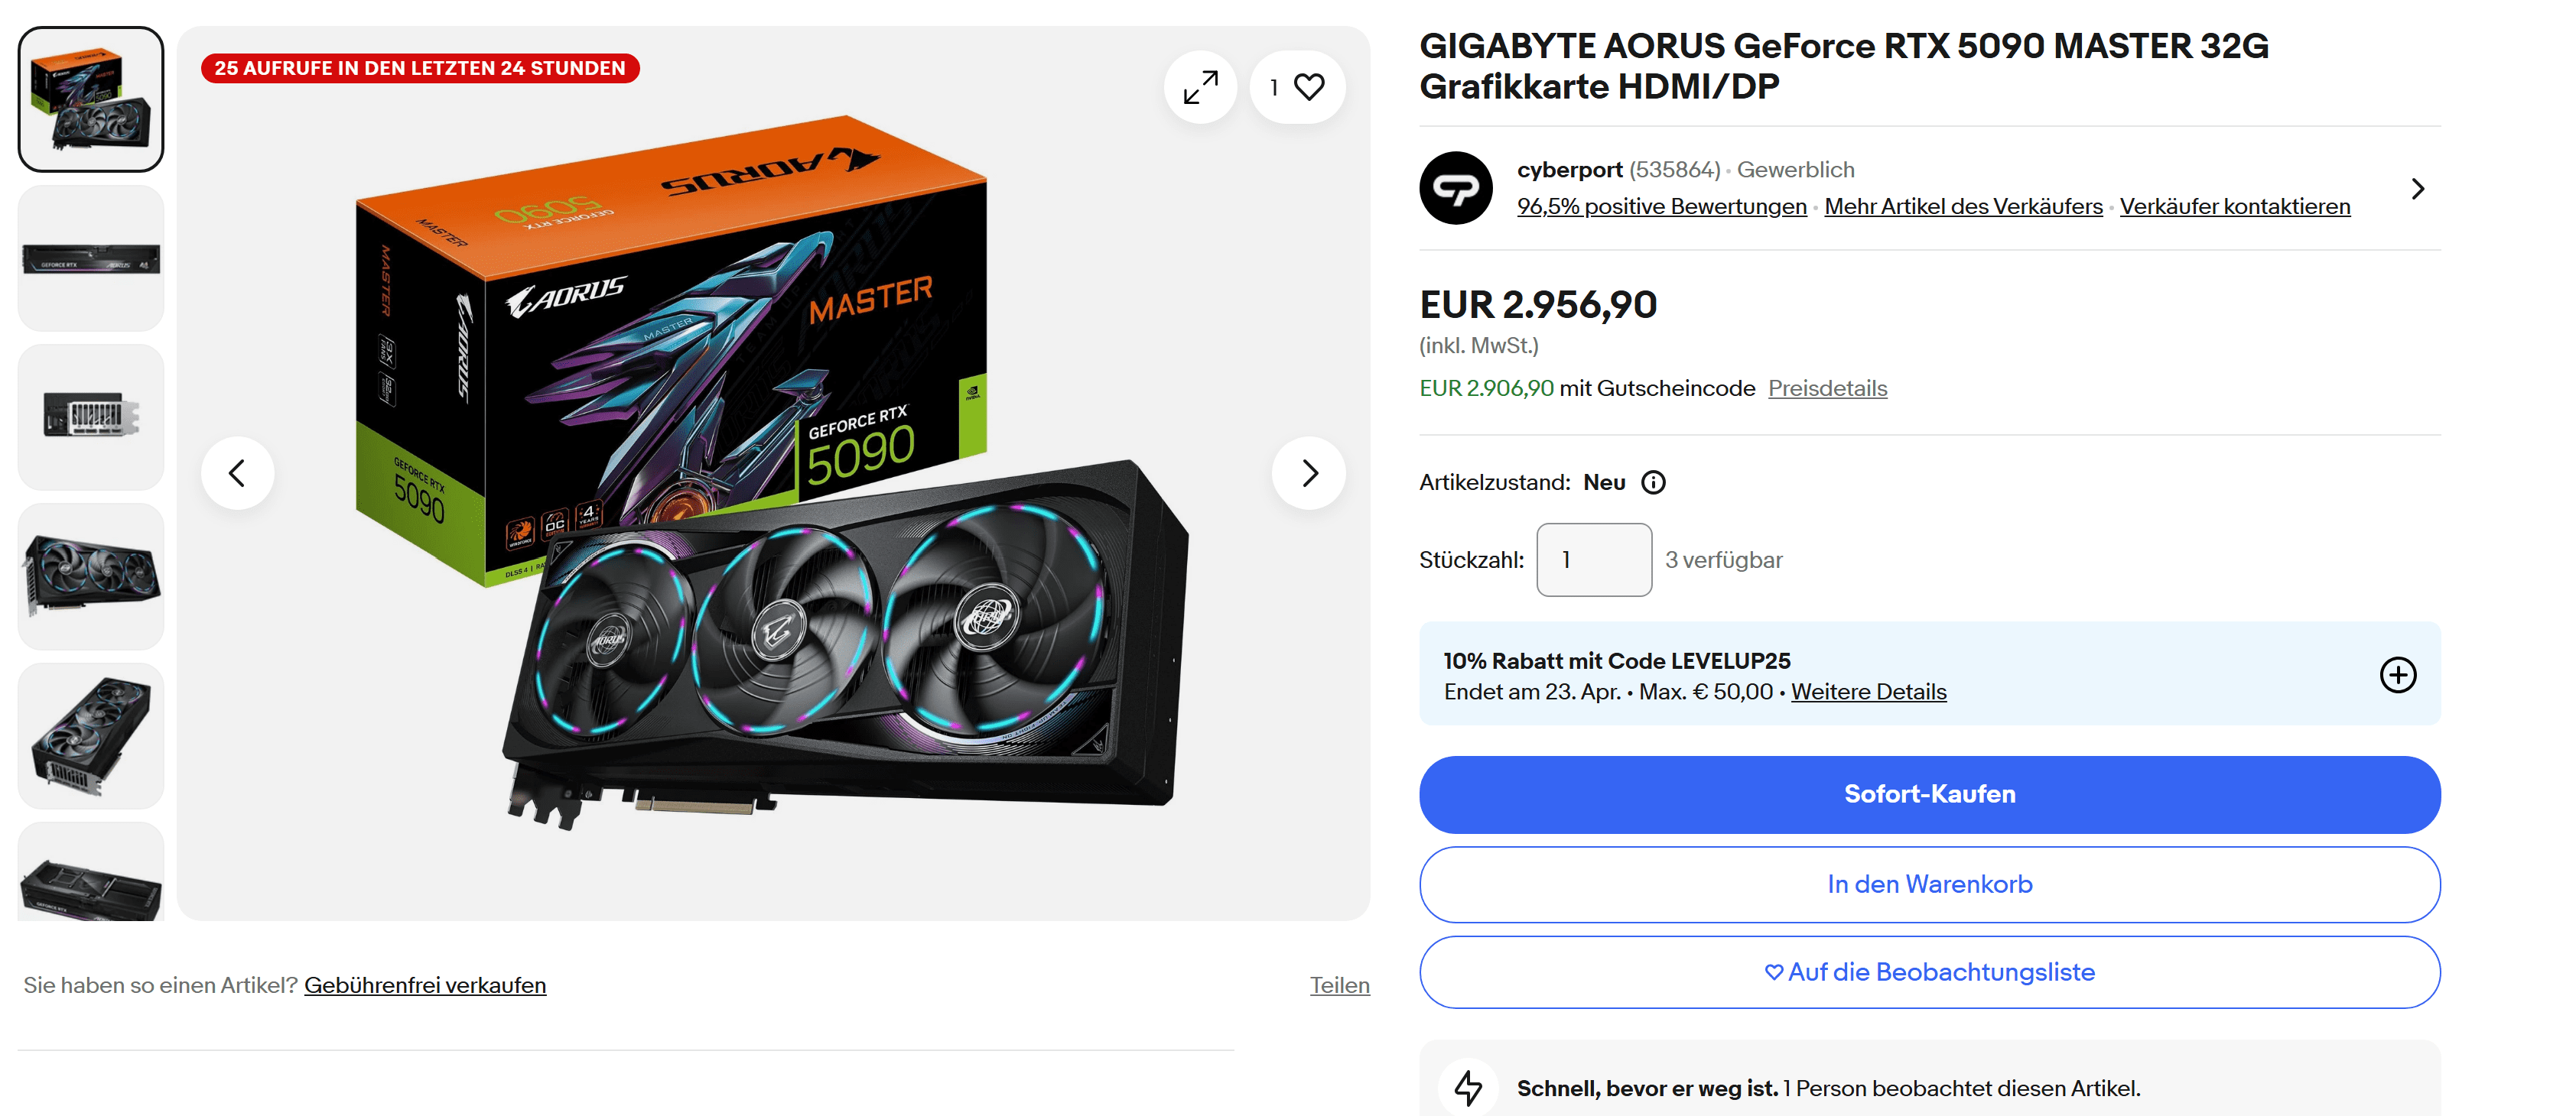Expand the LEVELUP25 discount details plus icon
The image size is (2576, 1116).
(2398, 676)
